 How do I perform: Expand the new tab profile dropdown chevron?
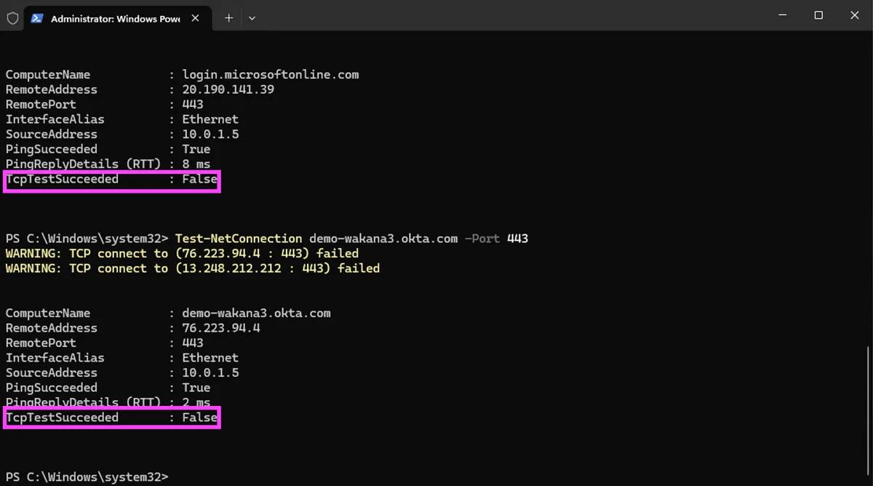252,18
